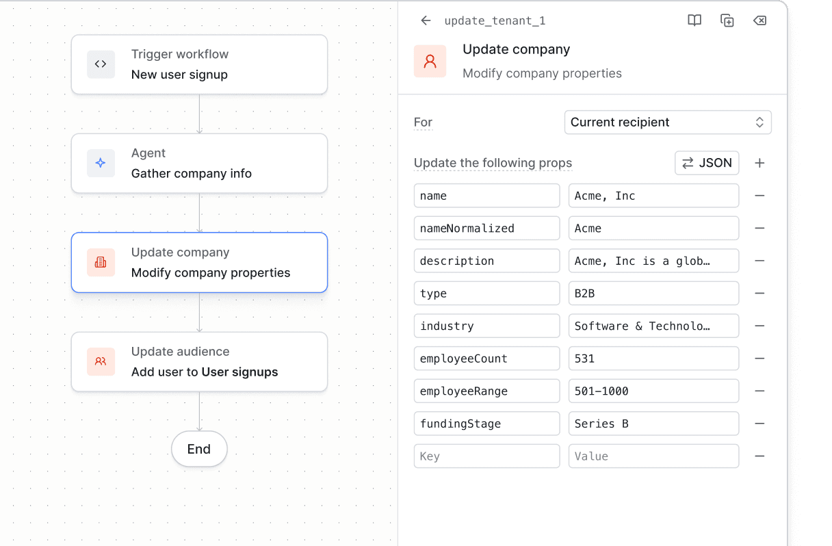Screen dimensions: 832x546
Task: Click the End node in the workflow
Action: [x=199, y=449]
